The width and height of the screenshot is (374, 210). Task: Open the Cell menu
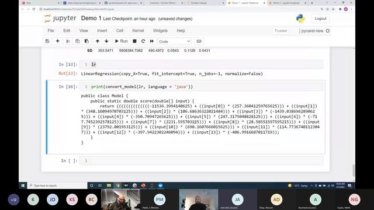tap(120, 31)
